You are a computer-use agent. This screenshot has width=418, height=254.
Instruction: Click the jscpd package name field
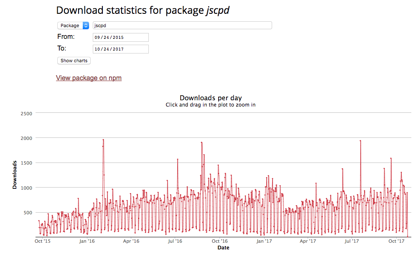pos(182,25)
